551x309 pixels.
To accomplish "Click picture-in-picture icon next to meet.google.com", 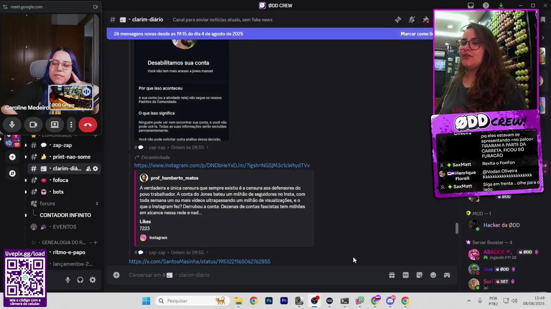I will point(96,7).
